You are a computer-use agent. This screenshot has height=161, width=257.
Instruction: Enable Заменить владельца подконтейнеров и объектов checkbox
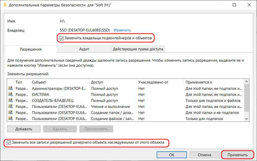point(62,38)
